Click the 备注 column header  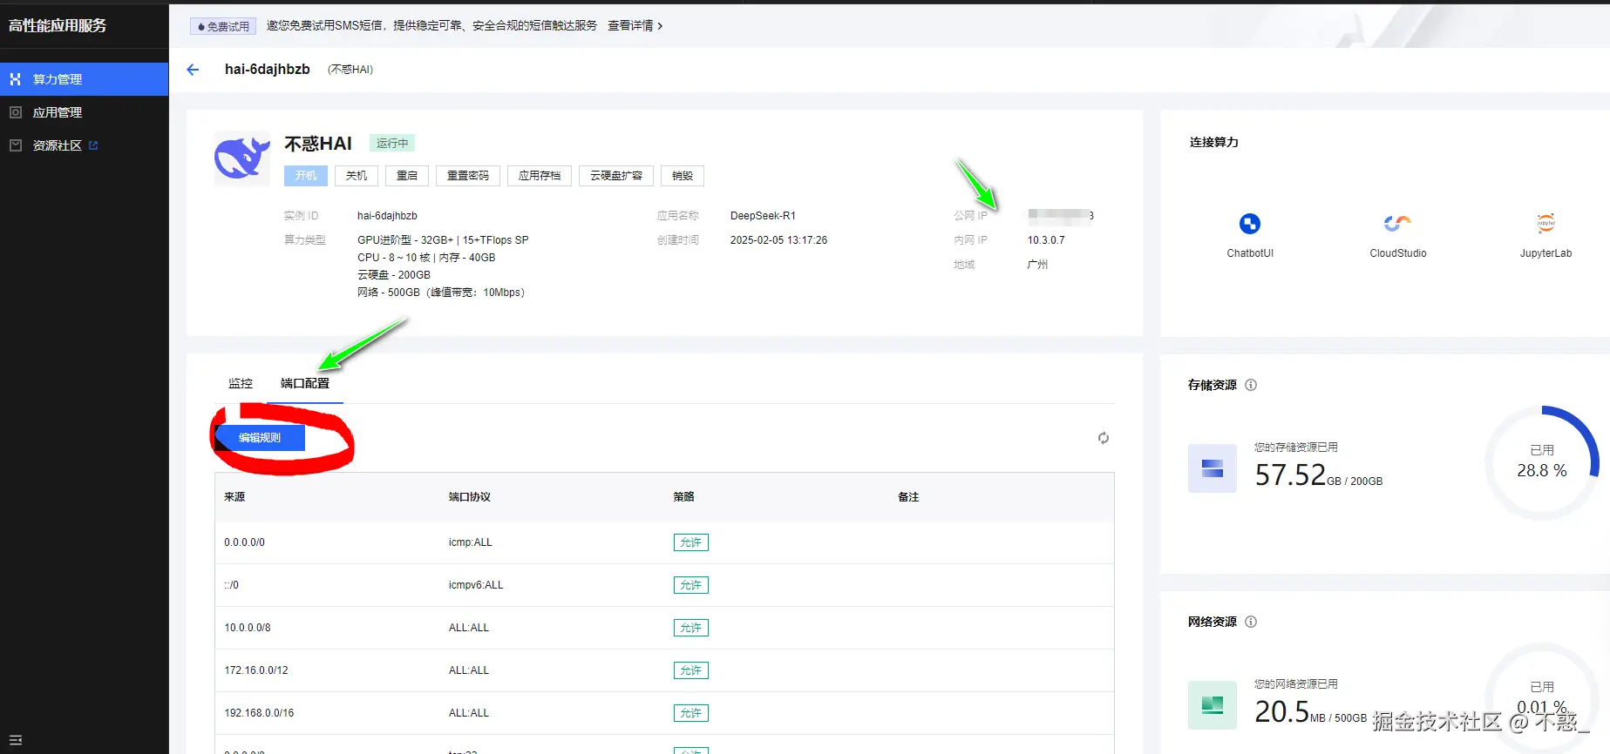[908, 497]
